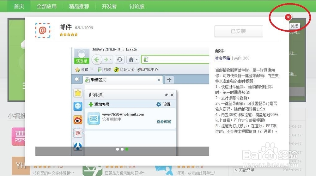Select the first screenshot carousel dot
The width and height of the screenshot is (316, 176).
point(118,149)
